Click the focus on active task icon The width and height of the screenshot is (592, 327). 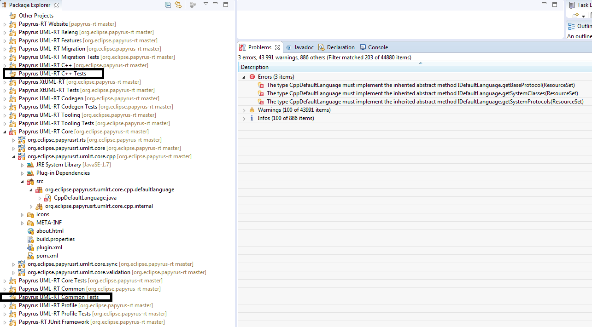tap(193, 5)
